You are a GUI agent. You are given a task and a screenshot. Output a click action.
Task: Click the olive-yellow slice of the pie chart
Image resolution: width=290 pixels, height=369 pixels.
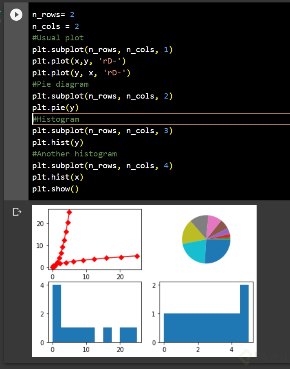pyautogui.click(x=192, y=233)
